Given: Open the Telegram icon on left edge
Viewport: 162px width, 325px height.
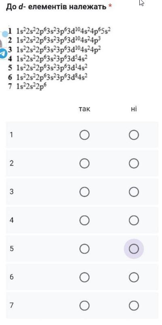Looking at the screenshot, I should coord(3,54).
